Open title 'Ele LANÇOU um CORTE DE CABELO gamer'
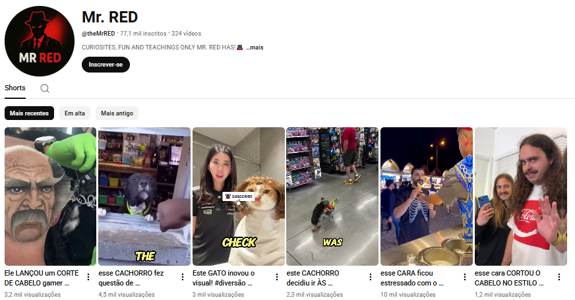Image resolution: width=575 pixels, height=300 pixels. coord(42,278)
